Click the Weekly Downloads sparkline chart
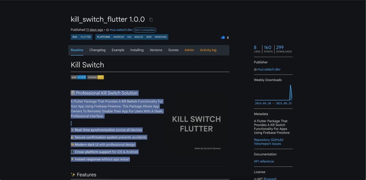This screenshot has height=180, width=366. pyautogui.click(x=273, y=92)
